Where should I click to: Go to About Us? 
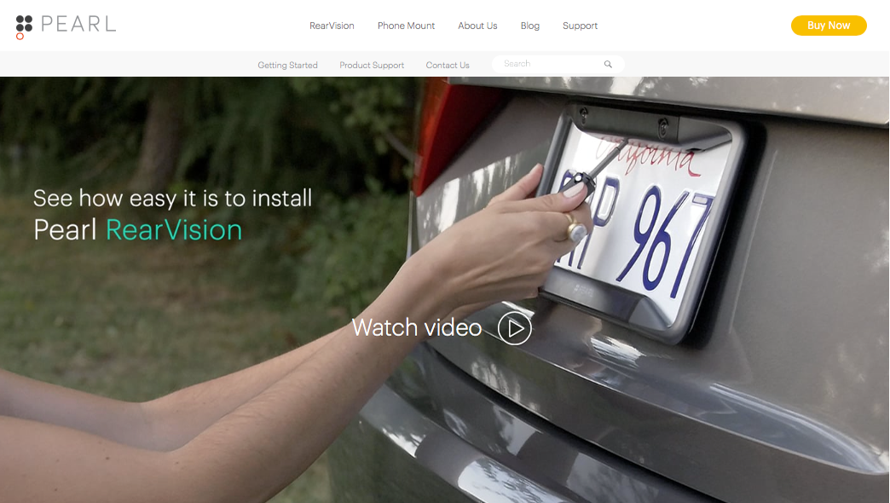point(477,26)
